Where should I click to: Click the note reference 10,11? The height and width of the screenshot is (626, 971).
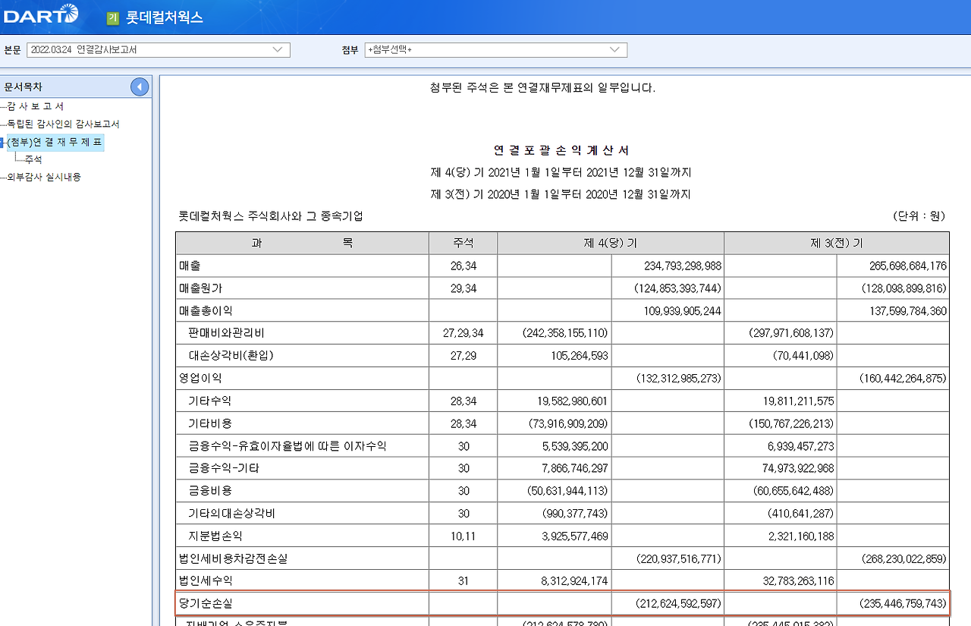tap(463, 536)
